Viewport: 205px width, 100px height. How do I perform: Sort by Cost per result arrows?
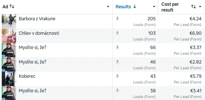click(x=193, y=6)
